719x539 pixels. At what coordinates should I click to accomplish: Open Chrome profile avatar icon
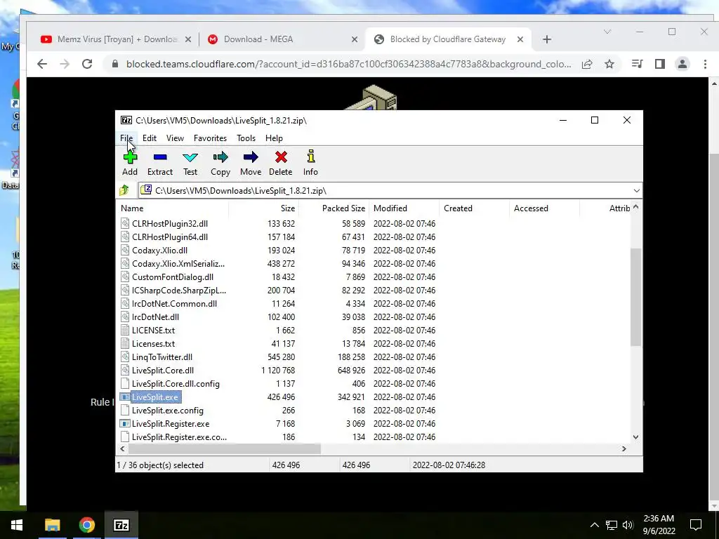click(x=682, y=64)
